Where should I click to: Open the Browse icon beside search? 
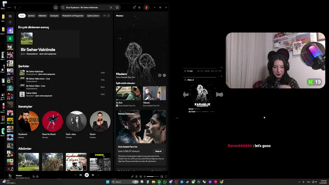[x=117, y=7]
